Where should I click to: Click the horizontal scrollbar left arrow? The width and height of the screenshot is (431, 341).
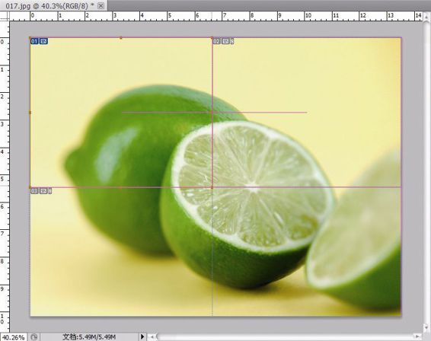(152, 336)
